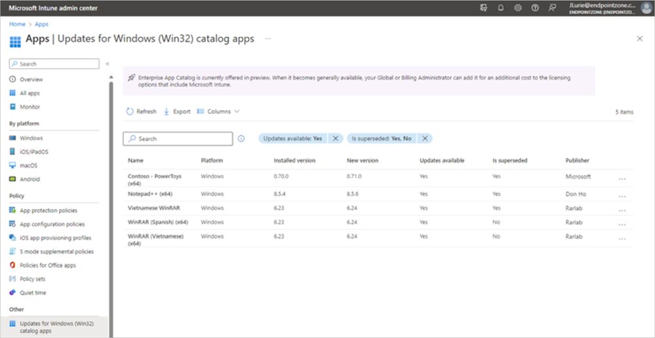Collapse the left navigation pane
This screenshot has height=338, width=655.
pyautogui.click(x=107, y=64)
